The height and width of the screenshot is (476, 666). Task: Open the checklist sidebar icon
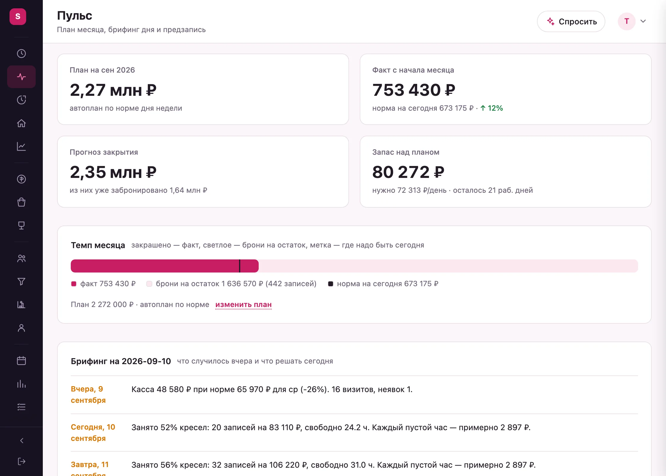click(21, 407)
